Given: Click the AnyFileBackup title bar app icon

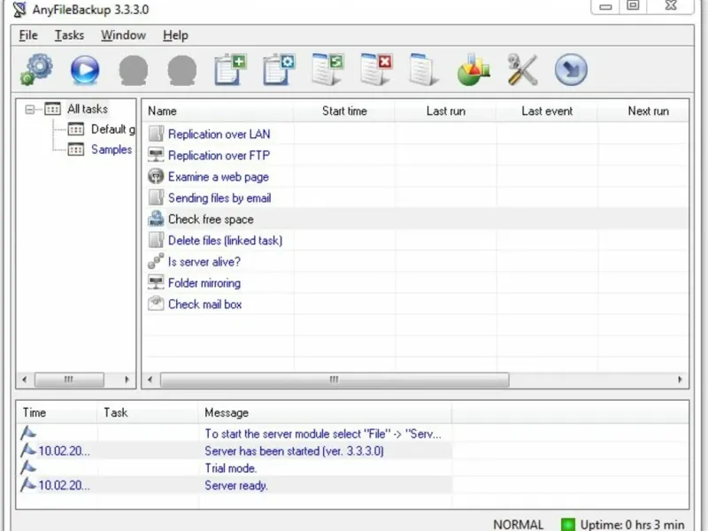Looking at the screenshot, I should [x=19, y=10].
